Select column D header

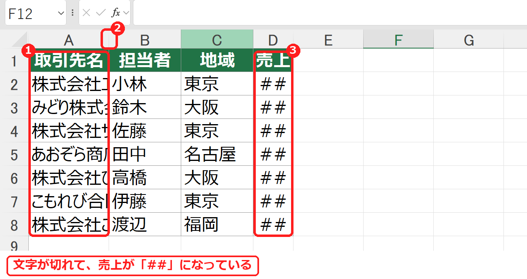click(273, 40)
